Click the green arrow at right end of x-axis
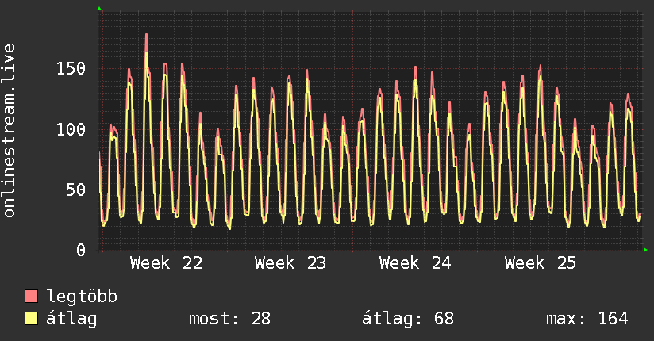This screenshot has height=341, width=654. pyautogui.click(x=645, y=250)
